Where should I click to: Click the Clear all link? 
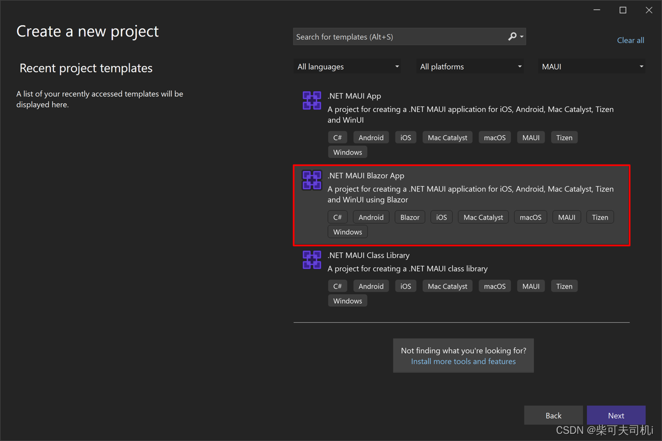(631, 40)
